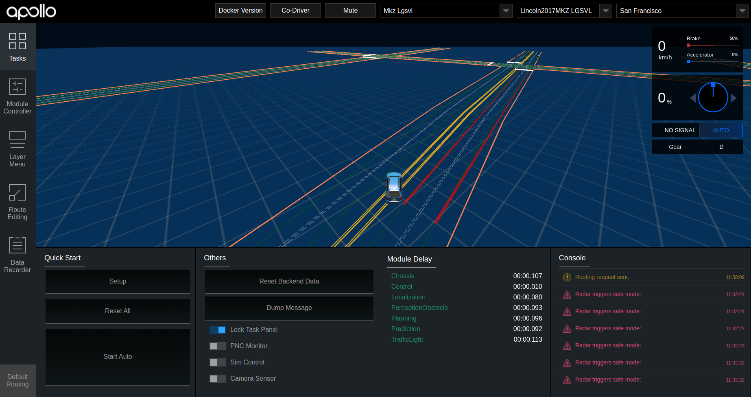The height and width of the screenshot is (397, 751).
Task: Open the Tasks panel in the sidebar
Action: (x=17, y=47)
